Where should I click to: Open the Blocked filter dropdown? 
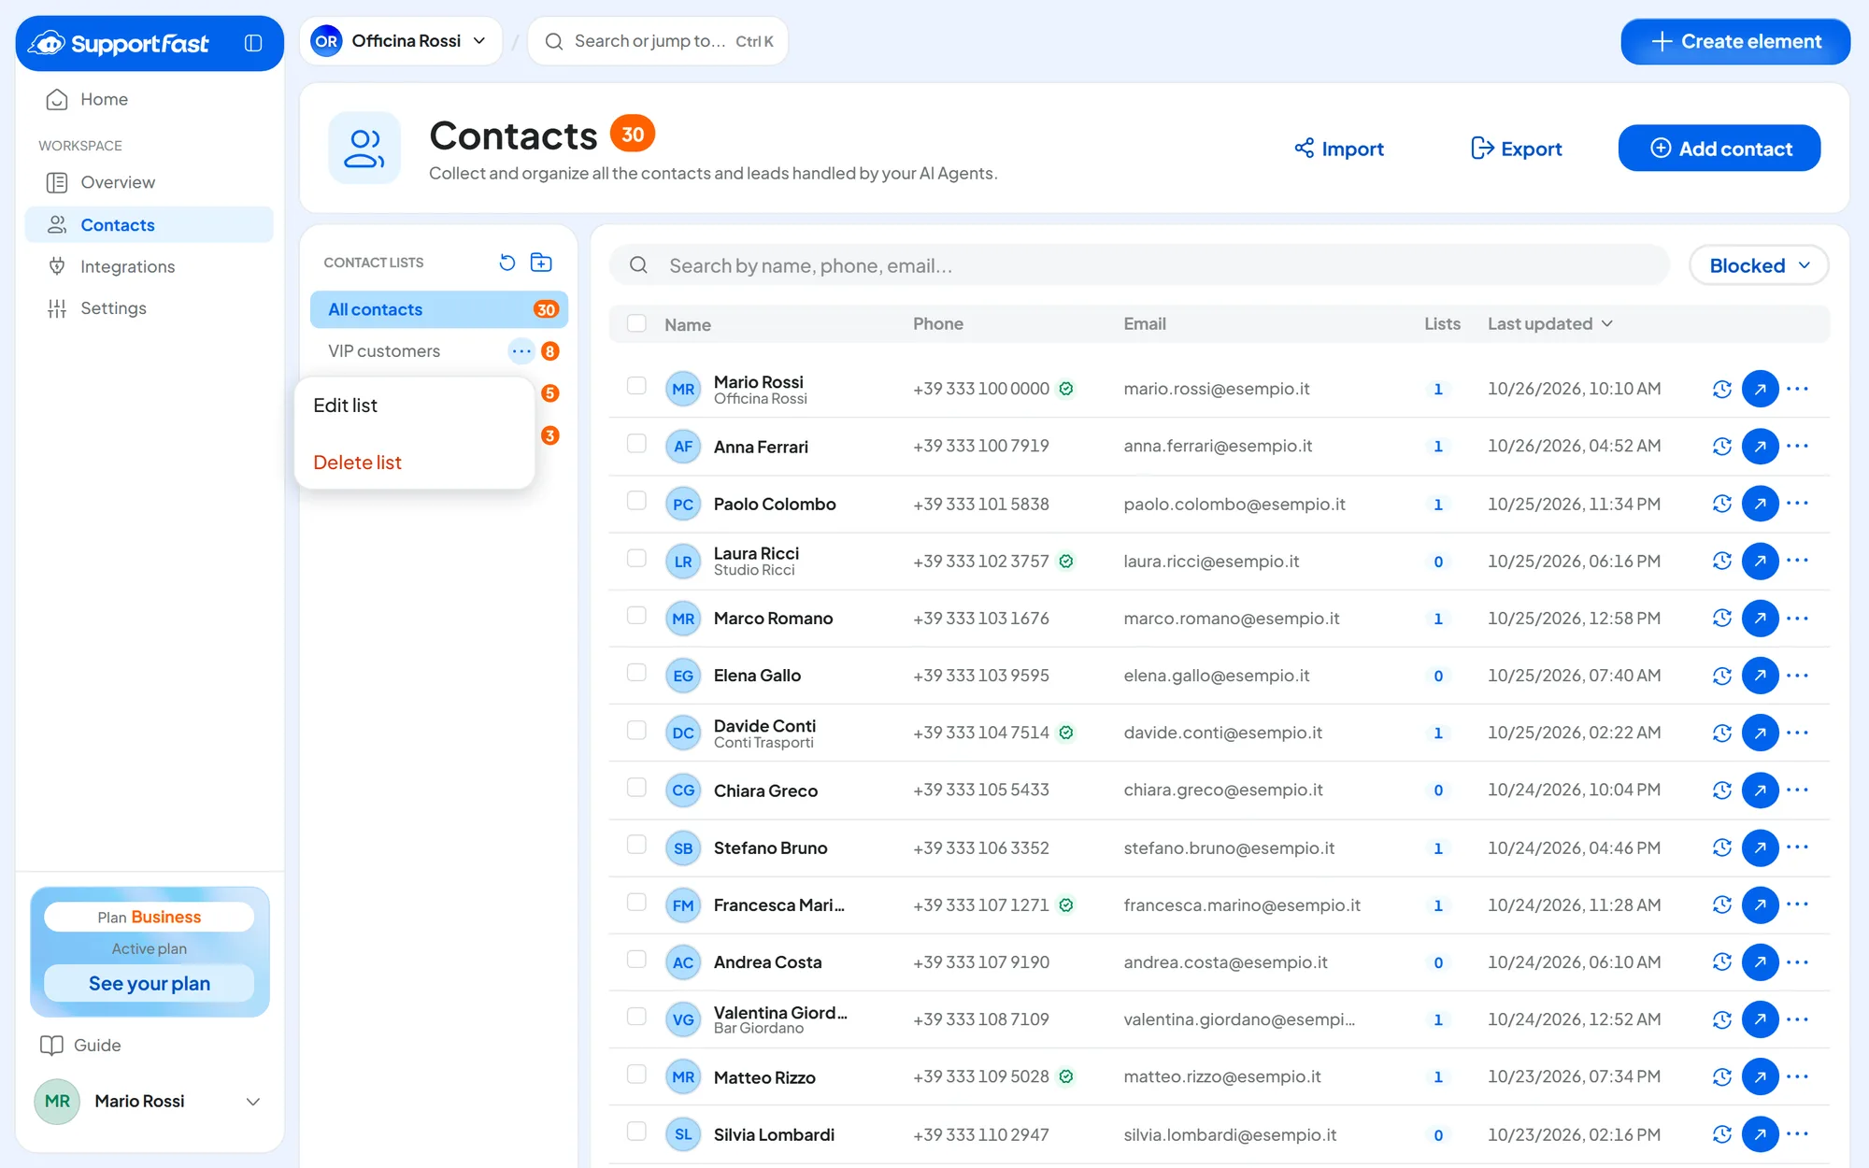pos(1759,265)
